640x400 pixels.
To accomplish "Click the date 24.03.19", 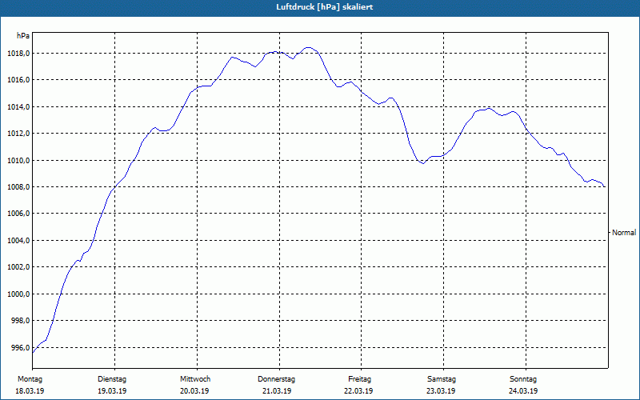I will pos(523,391).
